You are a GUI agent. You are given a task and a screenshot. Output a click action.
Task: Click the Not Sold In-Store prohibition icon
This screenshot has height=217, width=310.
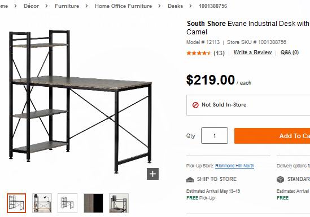pos(195,105)
